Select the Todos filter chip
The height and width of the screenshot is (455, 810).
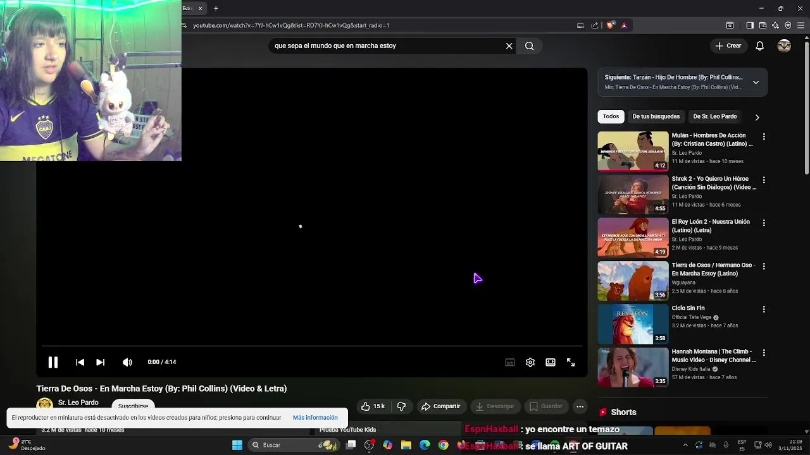click(611, 116)
